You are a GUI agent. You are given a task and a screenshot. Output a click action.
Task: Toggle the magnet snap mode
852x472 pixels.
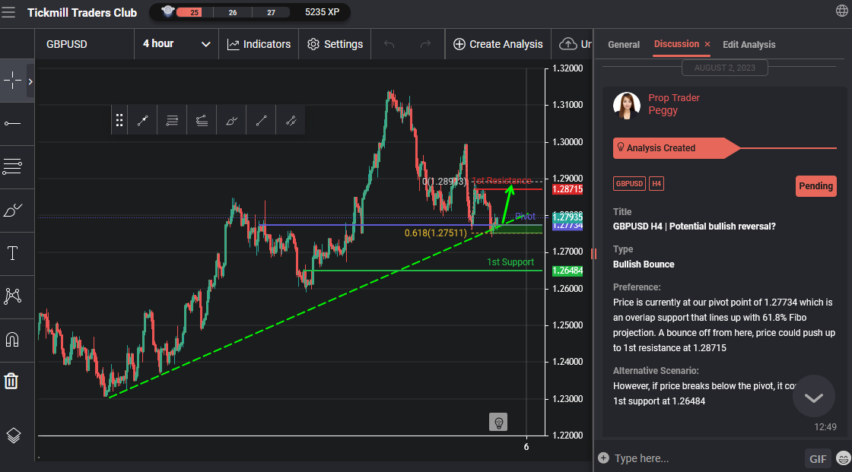pyautogui.click(x=12, y=340)
